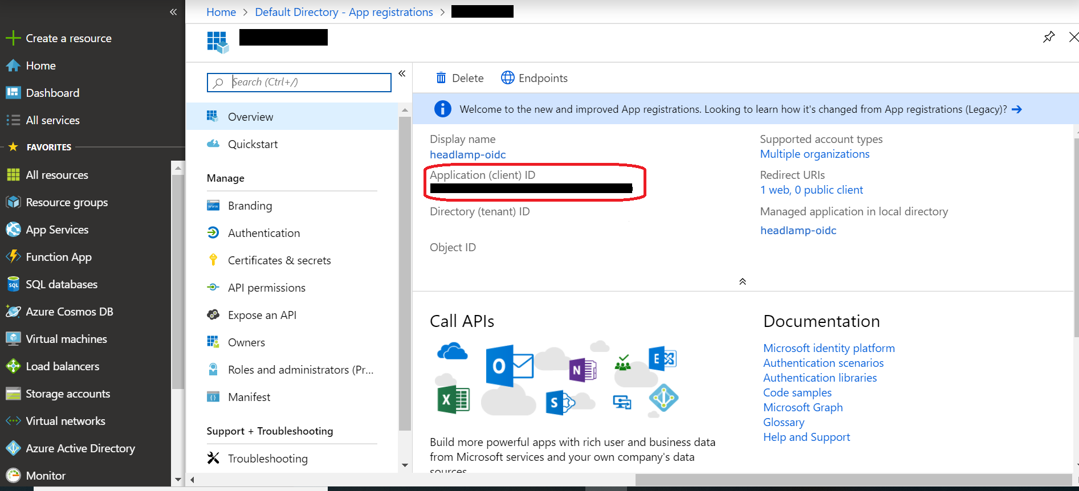Click the SharePoint icon in Call APIs
The height and width of the screenshot is (491, 1079).
coord(560,403)
